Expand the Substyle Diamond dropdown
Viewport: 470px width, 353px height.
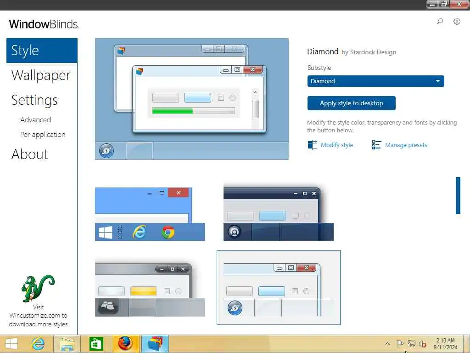click(x=375, y=81)
